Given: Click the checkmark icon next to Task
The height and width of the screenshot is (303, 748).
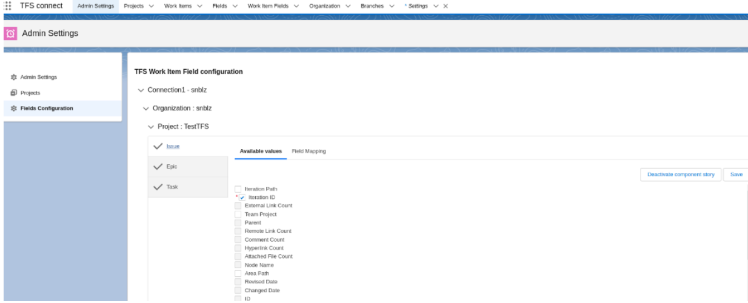Looking at the screenshot, I should pyautogui.click(x=158, y=187).
